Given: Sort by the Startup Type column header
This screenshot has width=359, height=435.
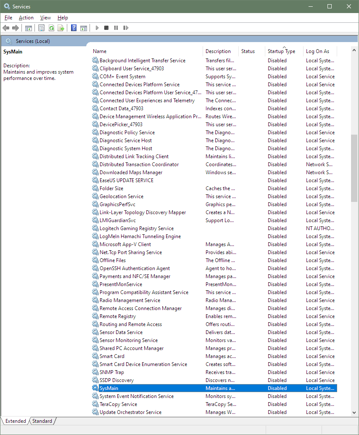Looking at the screenshot, I should click(284, 51).
